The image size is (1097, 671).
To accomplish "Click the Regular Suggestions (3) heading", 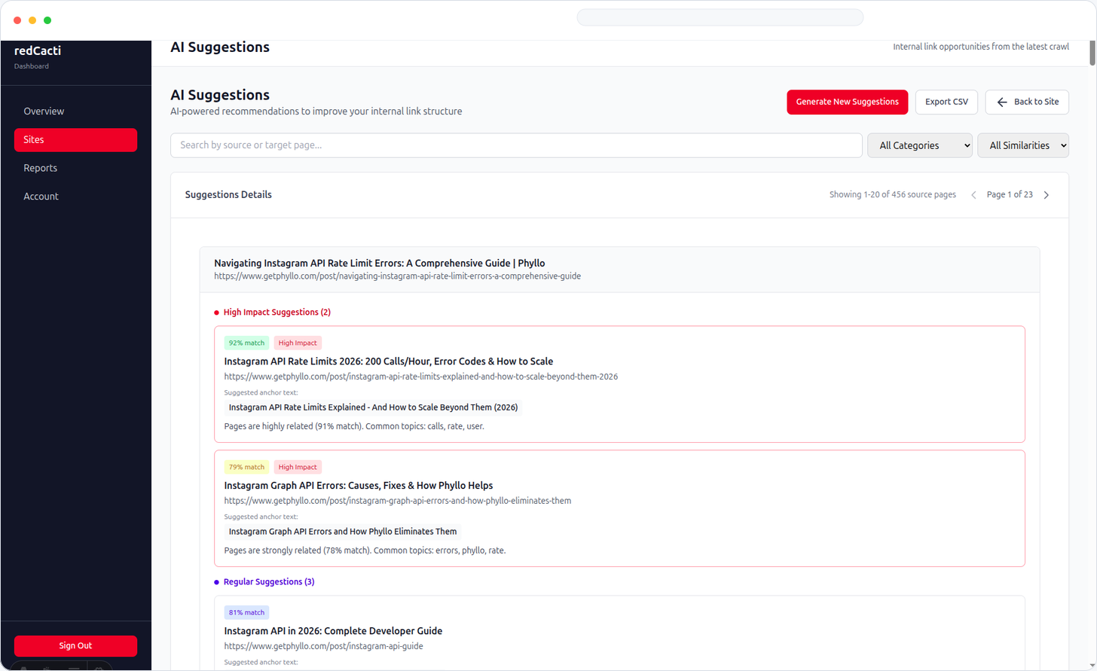I will (x=269, y=582).
